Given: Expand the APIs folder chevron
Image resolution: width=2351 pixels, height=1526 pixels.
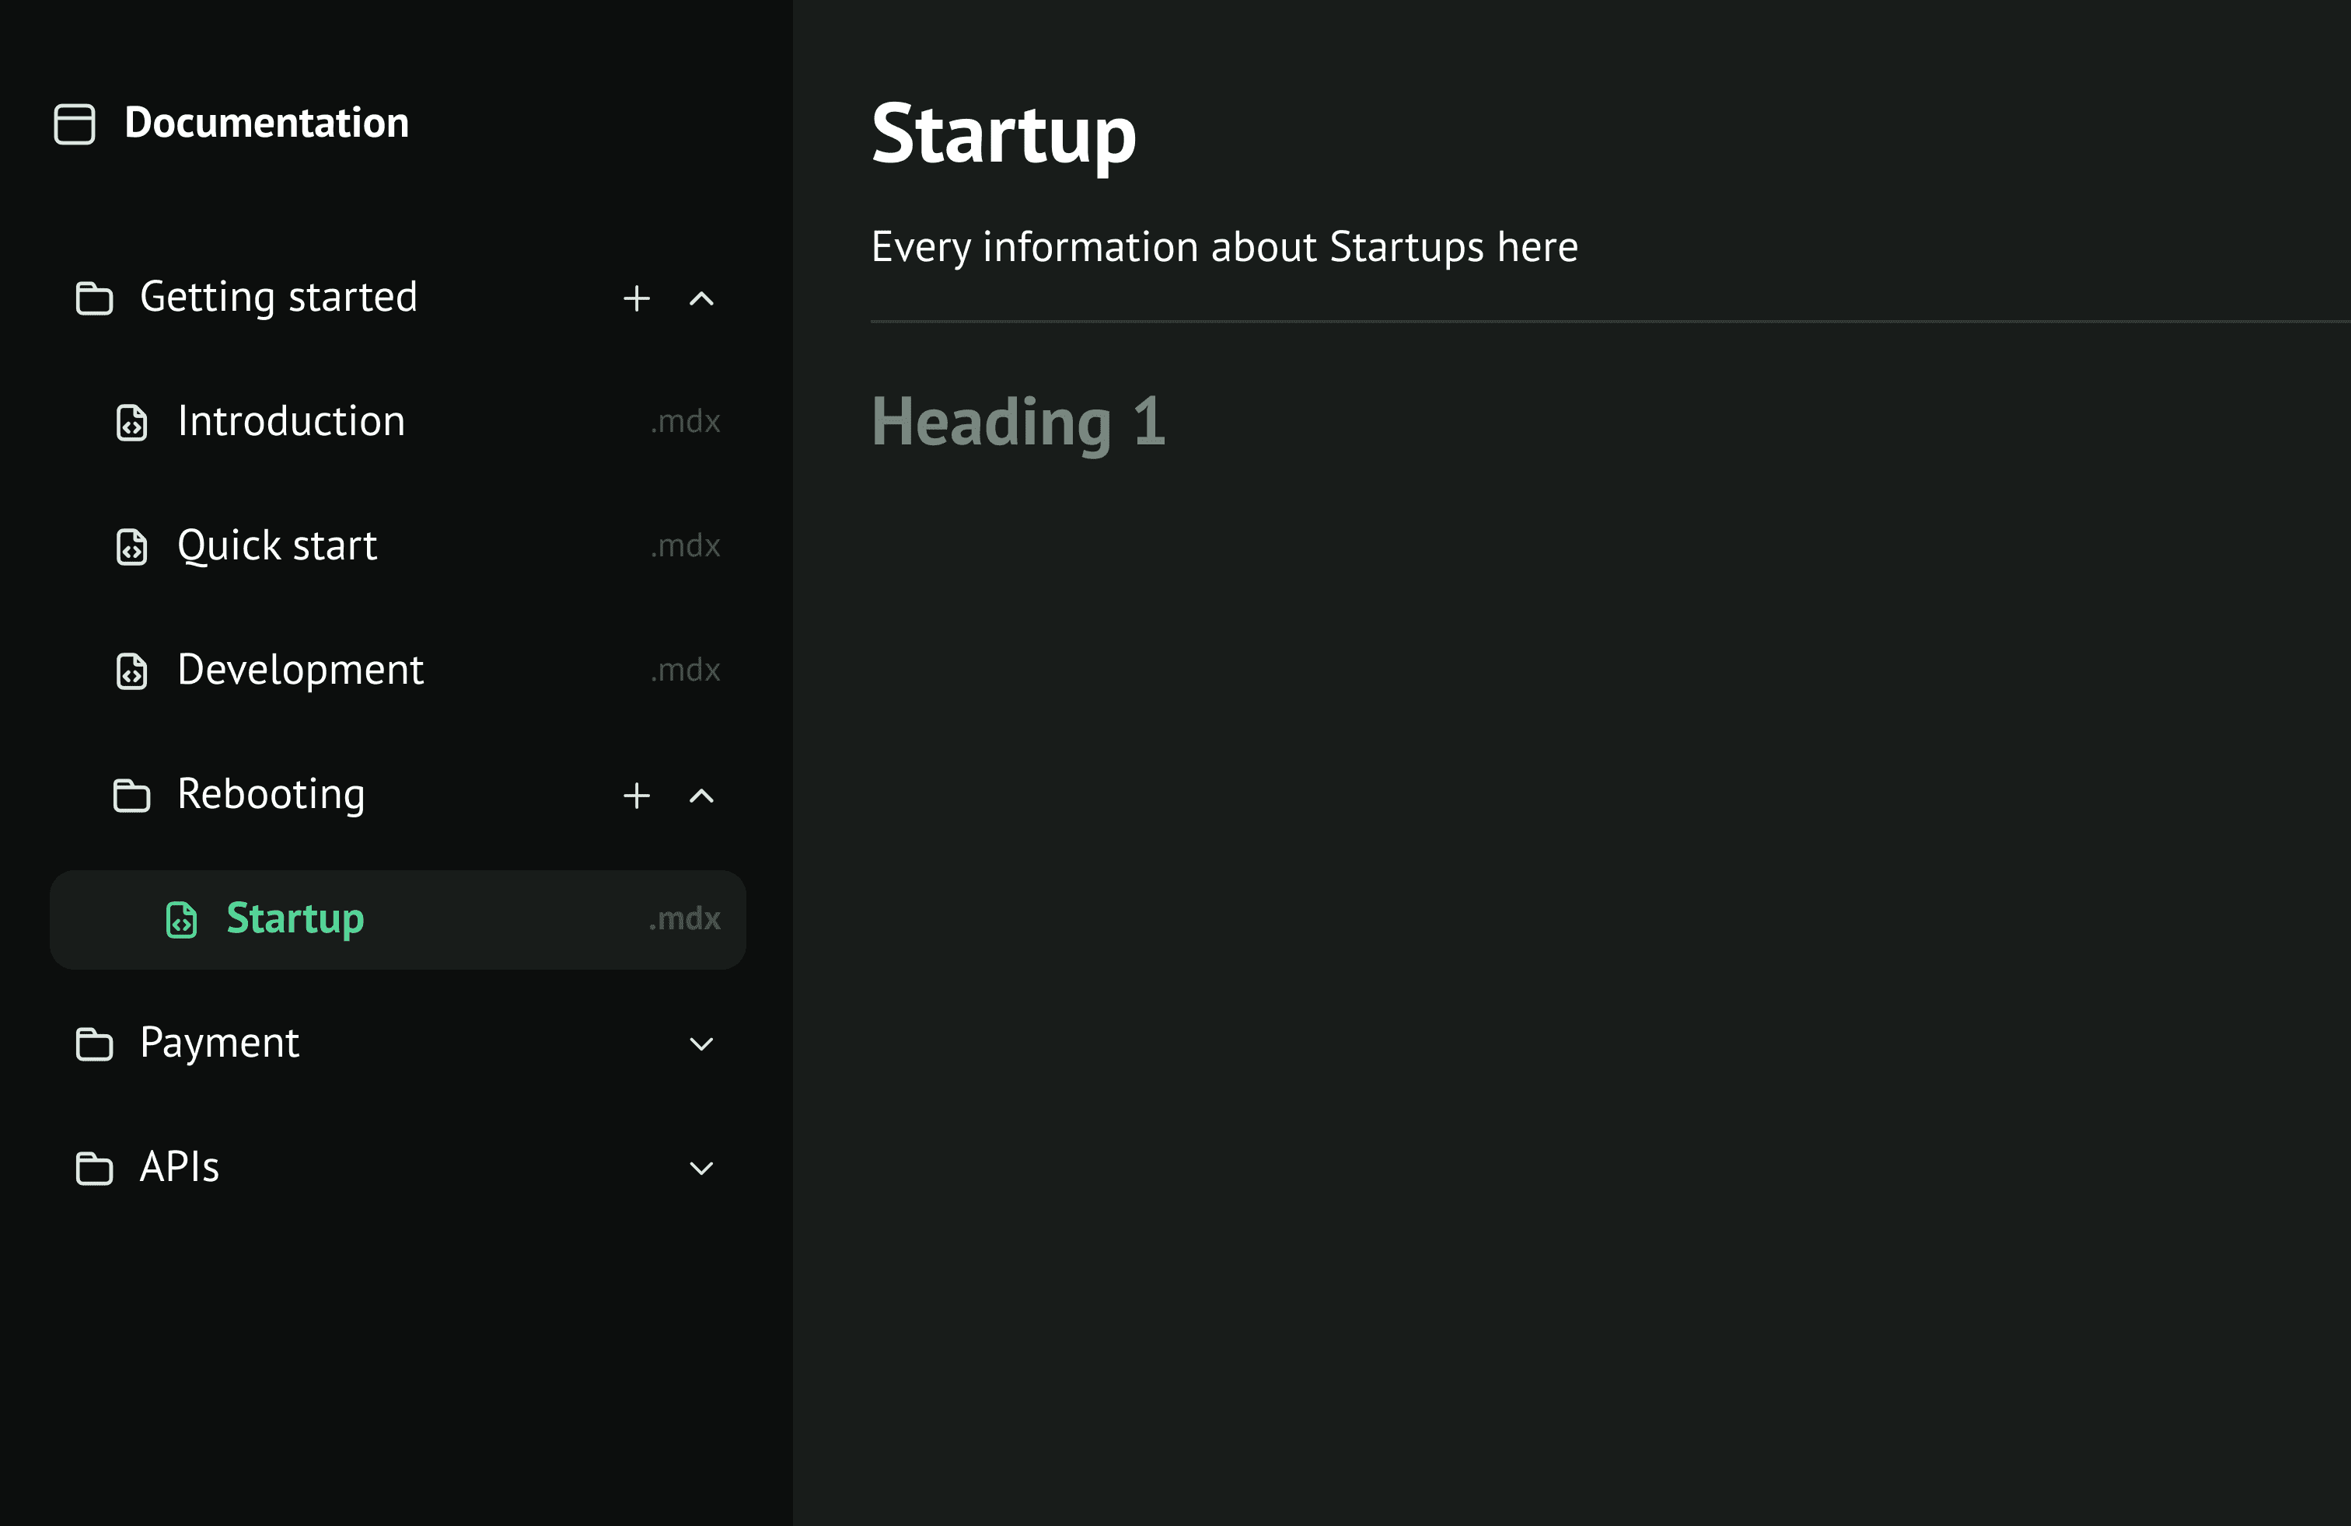Looking at the screenshot, I should coord(701,1169).
